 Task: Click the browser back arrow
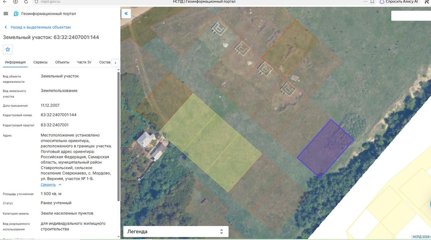coord(5,2)
